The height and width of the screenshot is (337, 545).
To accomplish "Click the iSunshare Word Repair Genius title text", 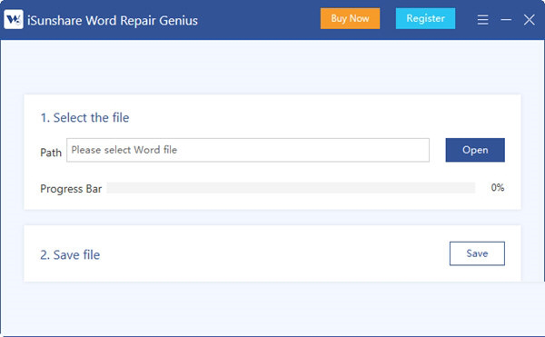I will click(113, 21).
